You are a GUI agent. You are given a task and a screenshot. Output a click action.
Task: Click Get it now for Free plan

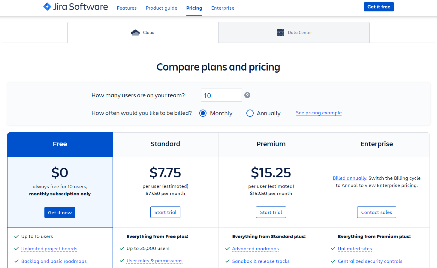pos(60,212)
